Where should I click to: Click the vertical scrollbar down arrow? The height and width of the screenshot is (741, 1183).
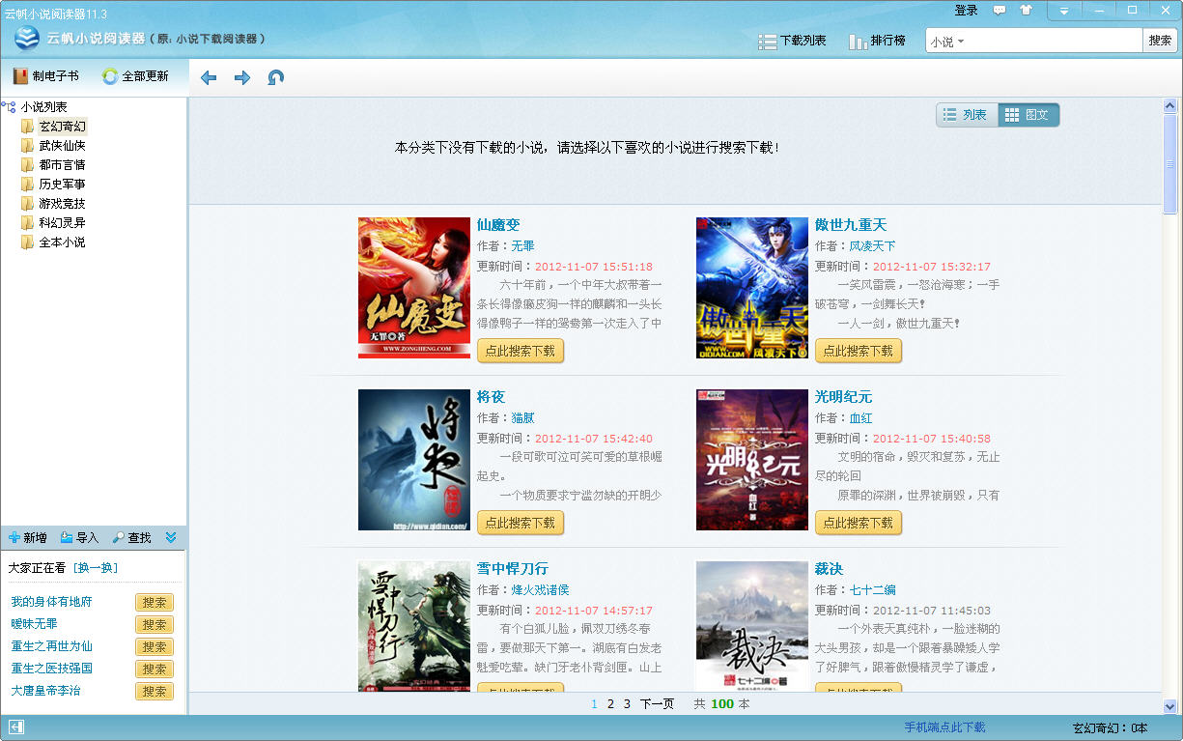[x=1170, y=706]
